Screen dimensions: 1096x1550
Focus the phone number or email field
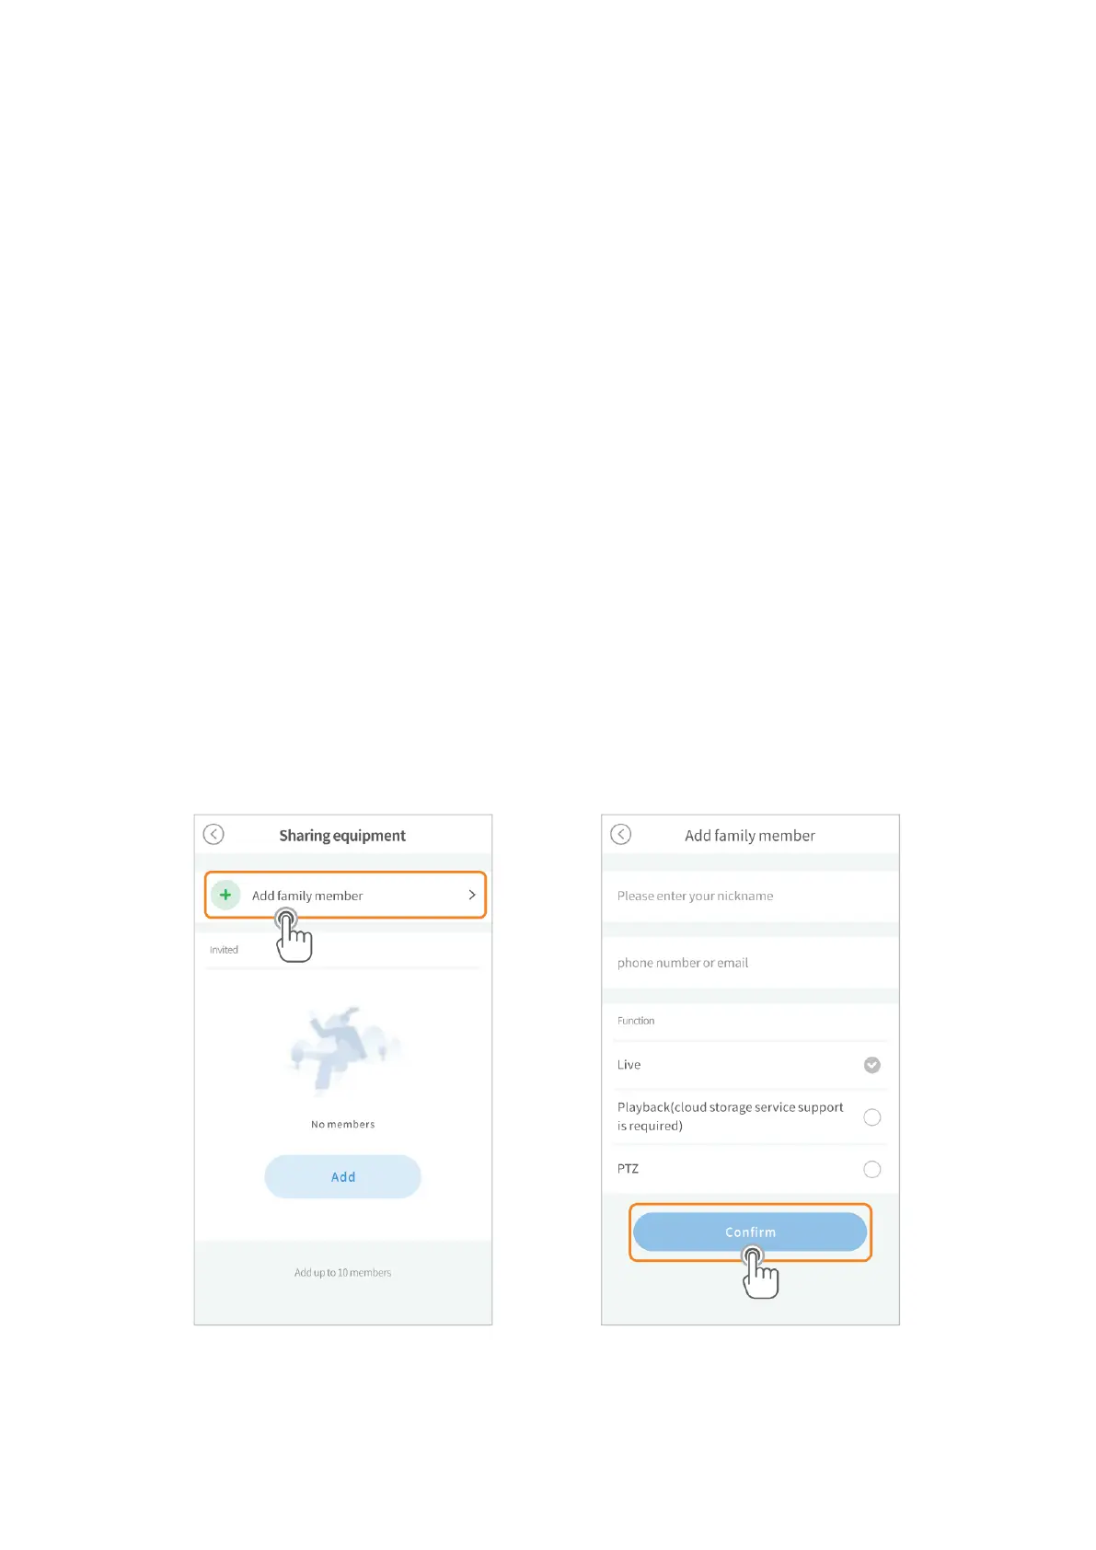click(x=750, y=963)
